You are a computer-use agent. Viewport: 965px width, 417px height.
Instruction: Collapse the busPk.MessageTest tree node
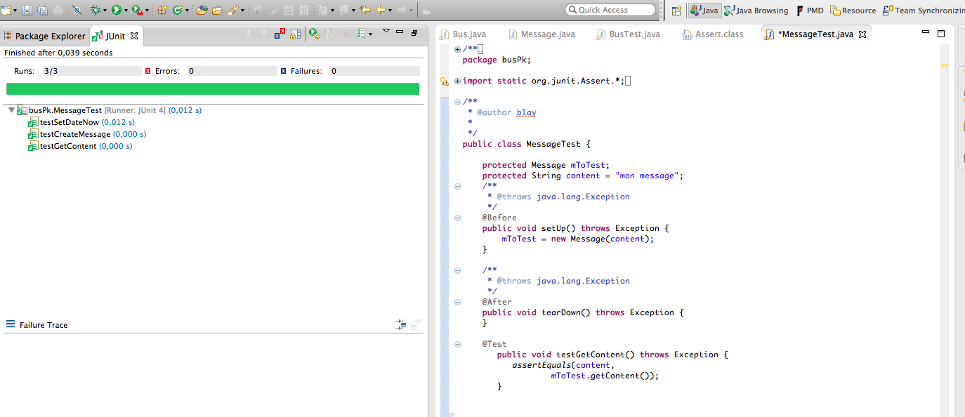tap(11, 110)
